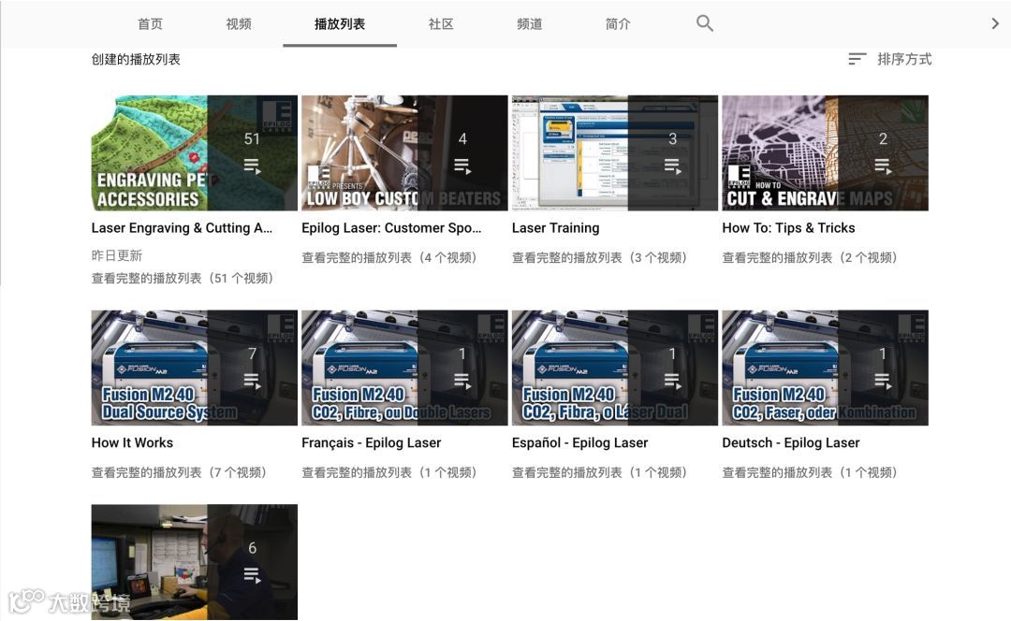Switch to the 简介 tab

(618, 23)
